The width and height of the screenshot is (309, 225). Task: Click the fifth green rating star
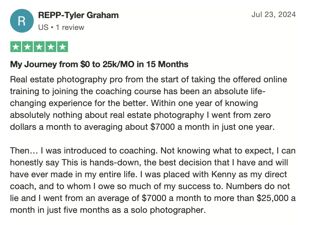[x=62, y=47]
